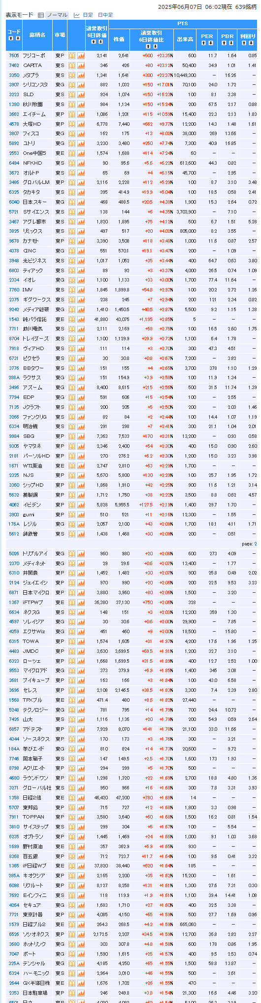
Task: Open stock code link 184A
Action: click(x=14, y=749)
